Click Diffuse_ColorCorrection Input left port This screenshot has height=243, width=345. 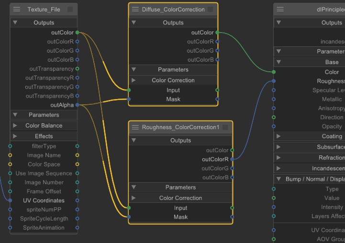(129, 90)
